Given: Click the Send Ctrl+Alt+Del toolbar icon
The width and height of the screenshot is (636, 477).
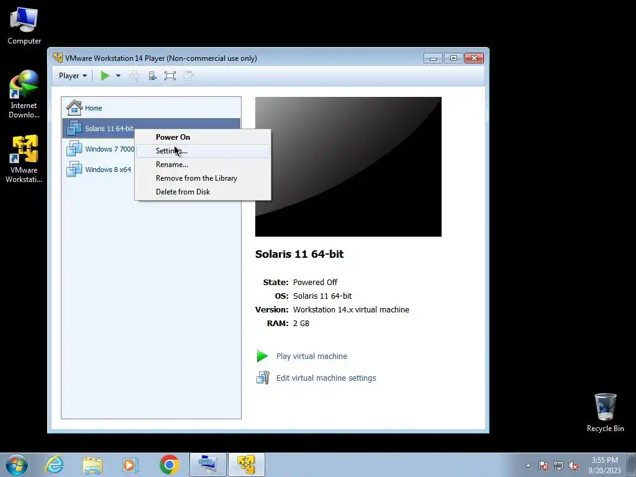Looking at the screenshot, I should (x=134, y=76).
